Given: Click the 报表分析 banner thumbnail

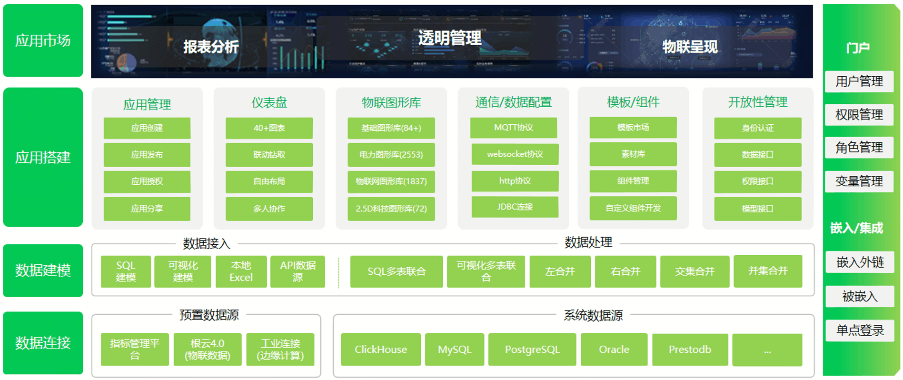Looking at the screenshot, I should 211,47.
